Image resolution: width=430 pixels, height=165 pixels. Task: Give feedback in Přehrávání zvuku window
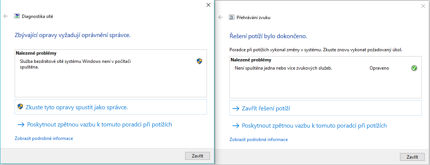click(x=314, y=126)
